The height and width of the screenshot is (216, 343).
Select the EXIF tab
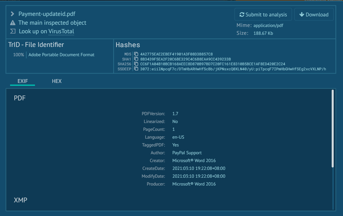pyautogui.click(x=23, y=81)
